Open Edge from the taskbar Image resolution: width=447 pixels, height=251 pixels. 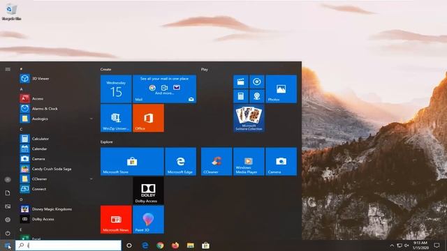[145, 245]
